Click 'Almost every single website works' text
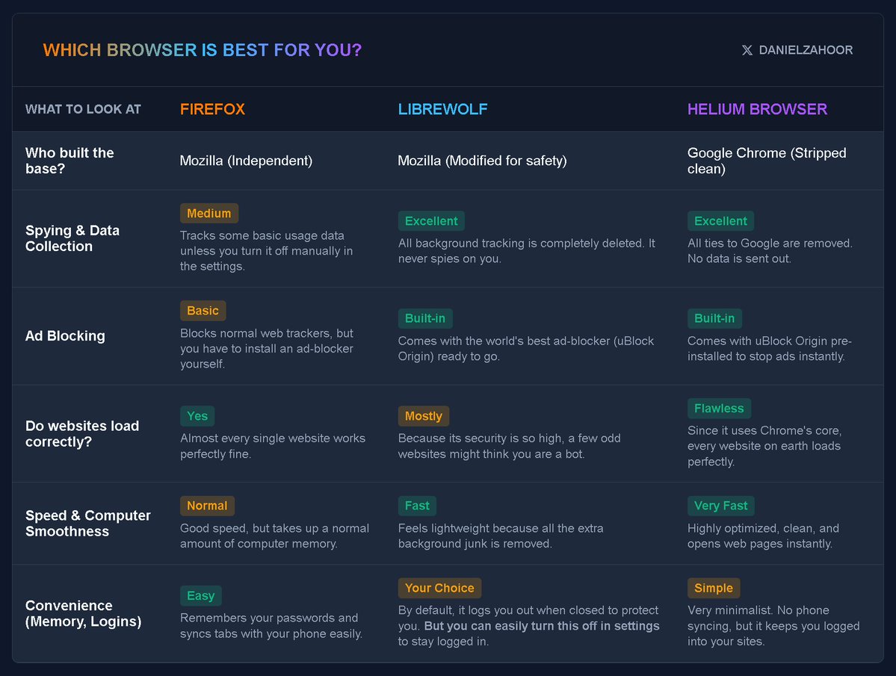This screenshot has width=896, height=676. (273, 447)
